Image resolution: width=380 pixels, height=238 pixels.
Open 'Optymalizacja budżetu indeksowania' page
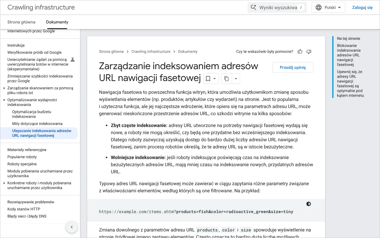pyautogui.click(x=32, y=114)
